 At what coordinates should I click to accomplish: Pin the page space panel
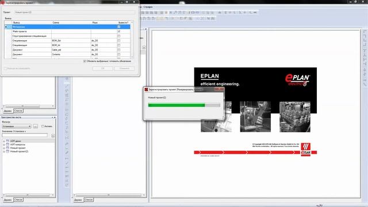pyautogui.click(x=52, y=117)
